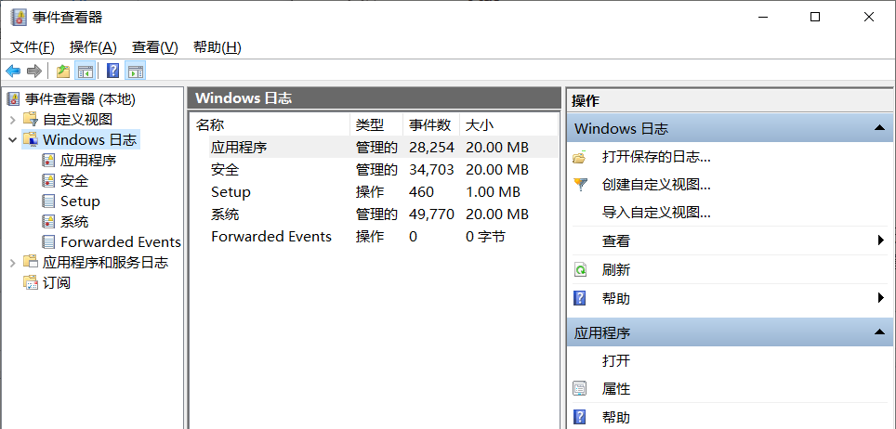Screen dimensions: 896x429
Task: Click the 1.00 MB size cell
Action: point(494,192)
